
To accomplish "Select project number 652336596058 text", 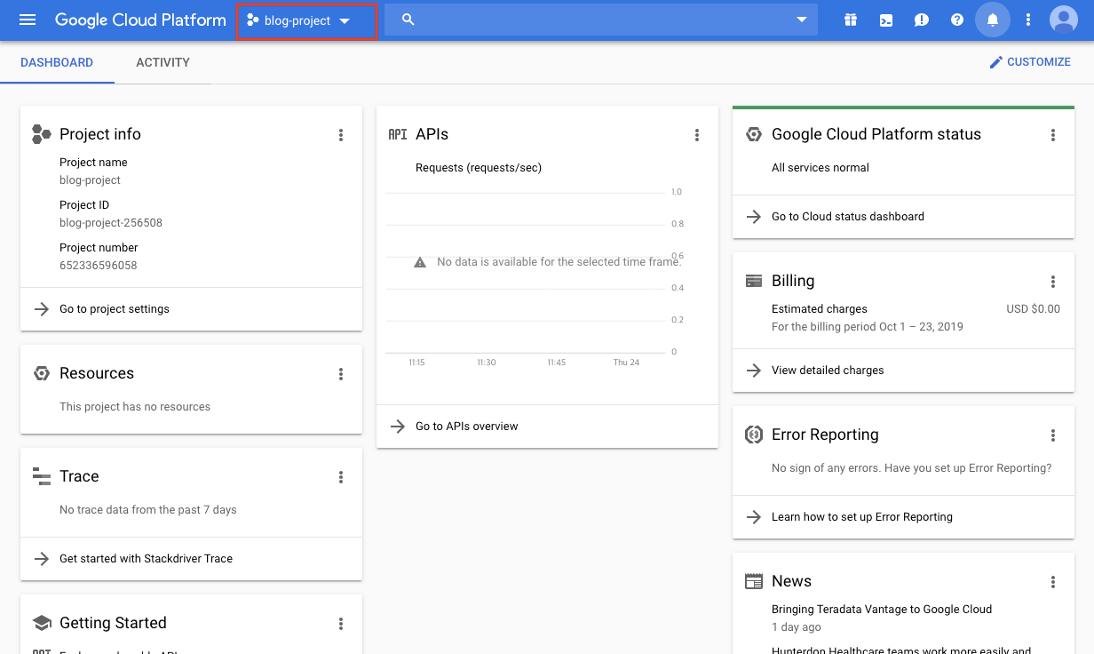I will pos(99,266).
